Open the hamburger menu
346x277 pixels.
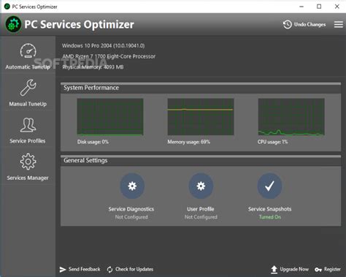pyautogui.click(x=339, y=24)
